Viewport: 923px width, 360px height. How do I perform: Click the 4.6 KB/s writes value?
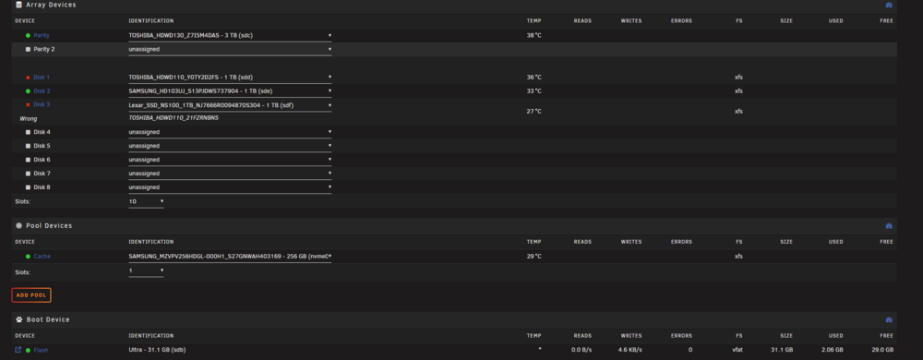pos(630,350)
